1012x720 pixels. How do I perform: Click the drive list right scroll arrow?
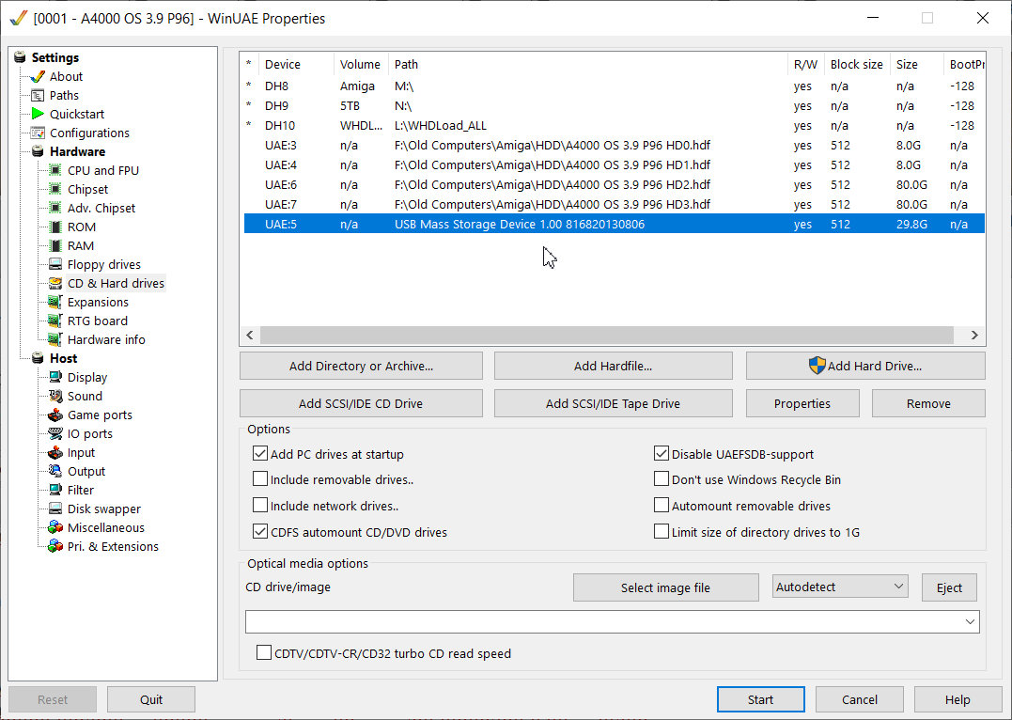(x=974, y=336)
